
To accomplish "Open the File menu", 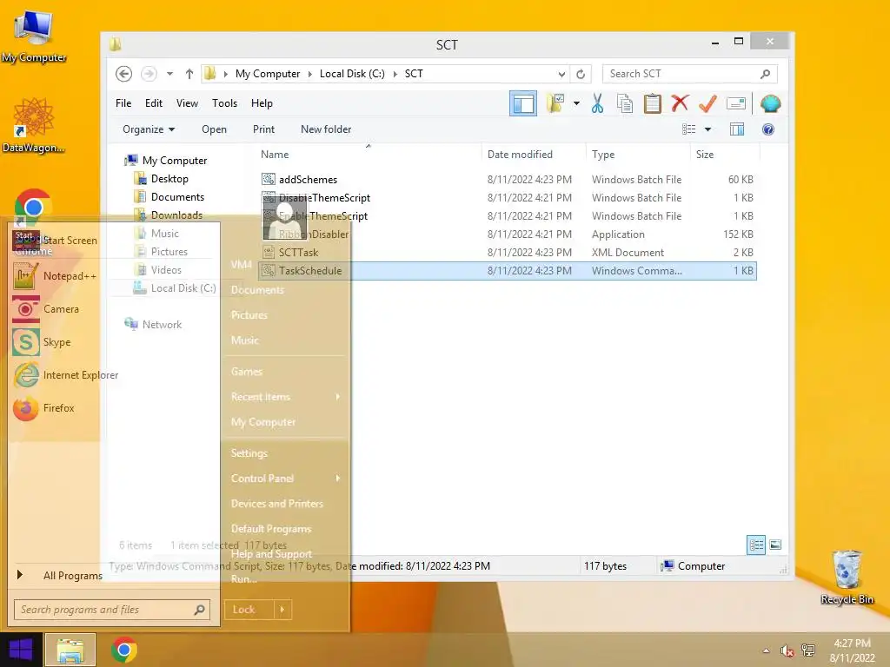I will [x=123, y=103].
